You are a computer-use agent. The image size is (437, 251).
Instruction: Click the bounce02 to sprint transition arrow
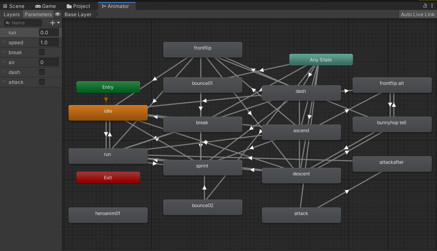tap(204, 187)
